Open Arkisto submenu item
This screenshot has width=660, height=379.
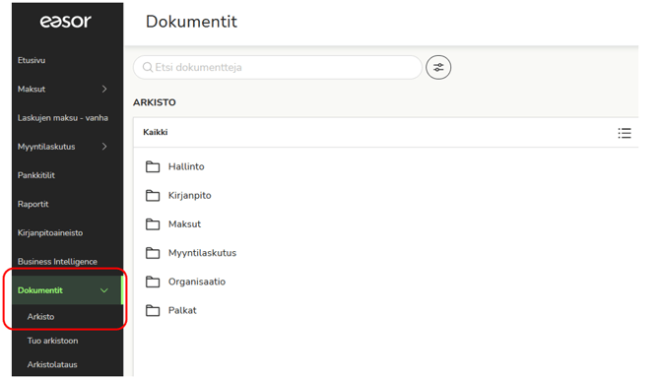click(40, 316)
